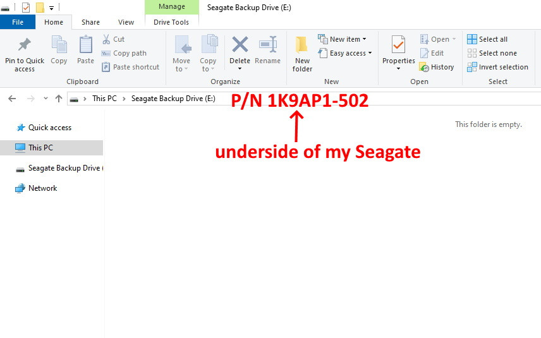
Task: Select Quick access in navigation pane
Action: [44, 128]
